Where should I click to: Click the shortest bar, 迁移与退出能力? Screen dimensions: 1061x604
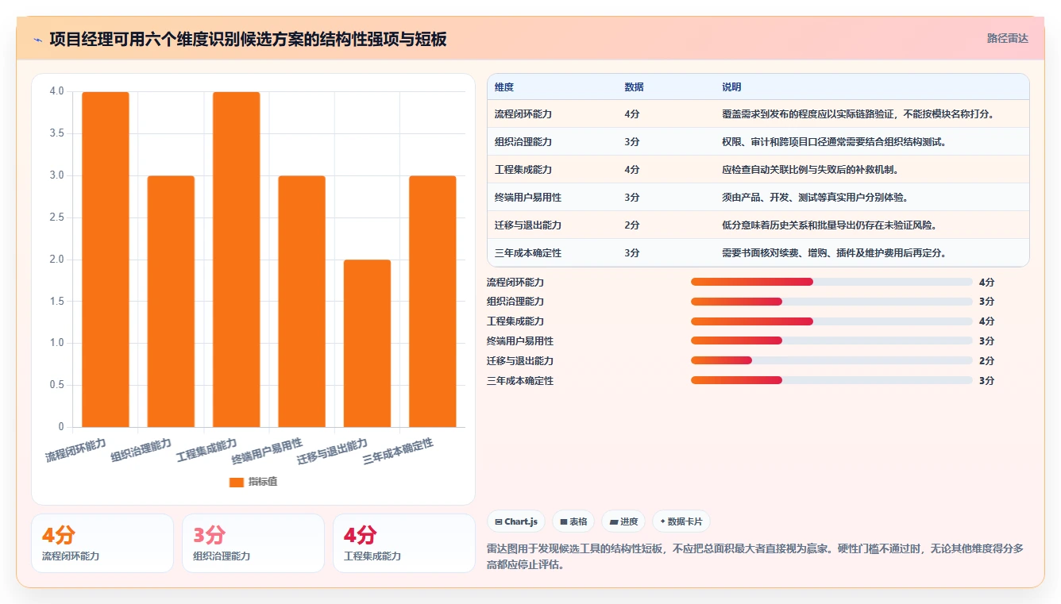click(367, 344)
